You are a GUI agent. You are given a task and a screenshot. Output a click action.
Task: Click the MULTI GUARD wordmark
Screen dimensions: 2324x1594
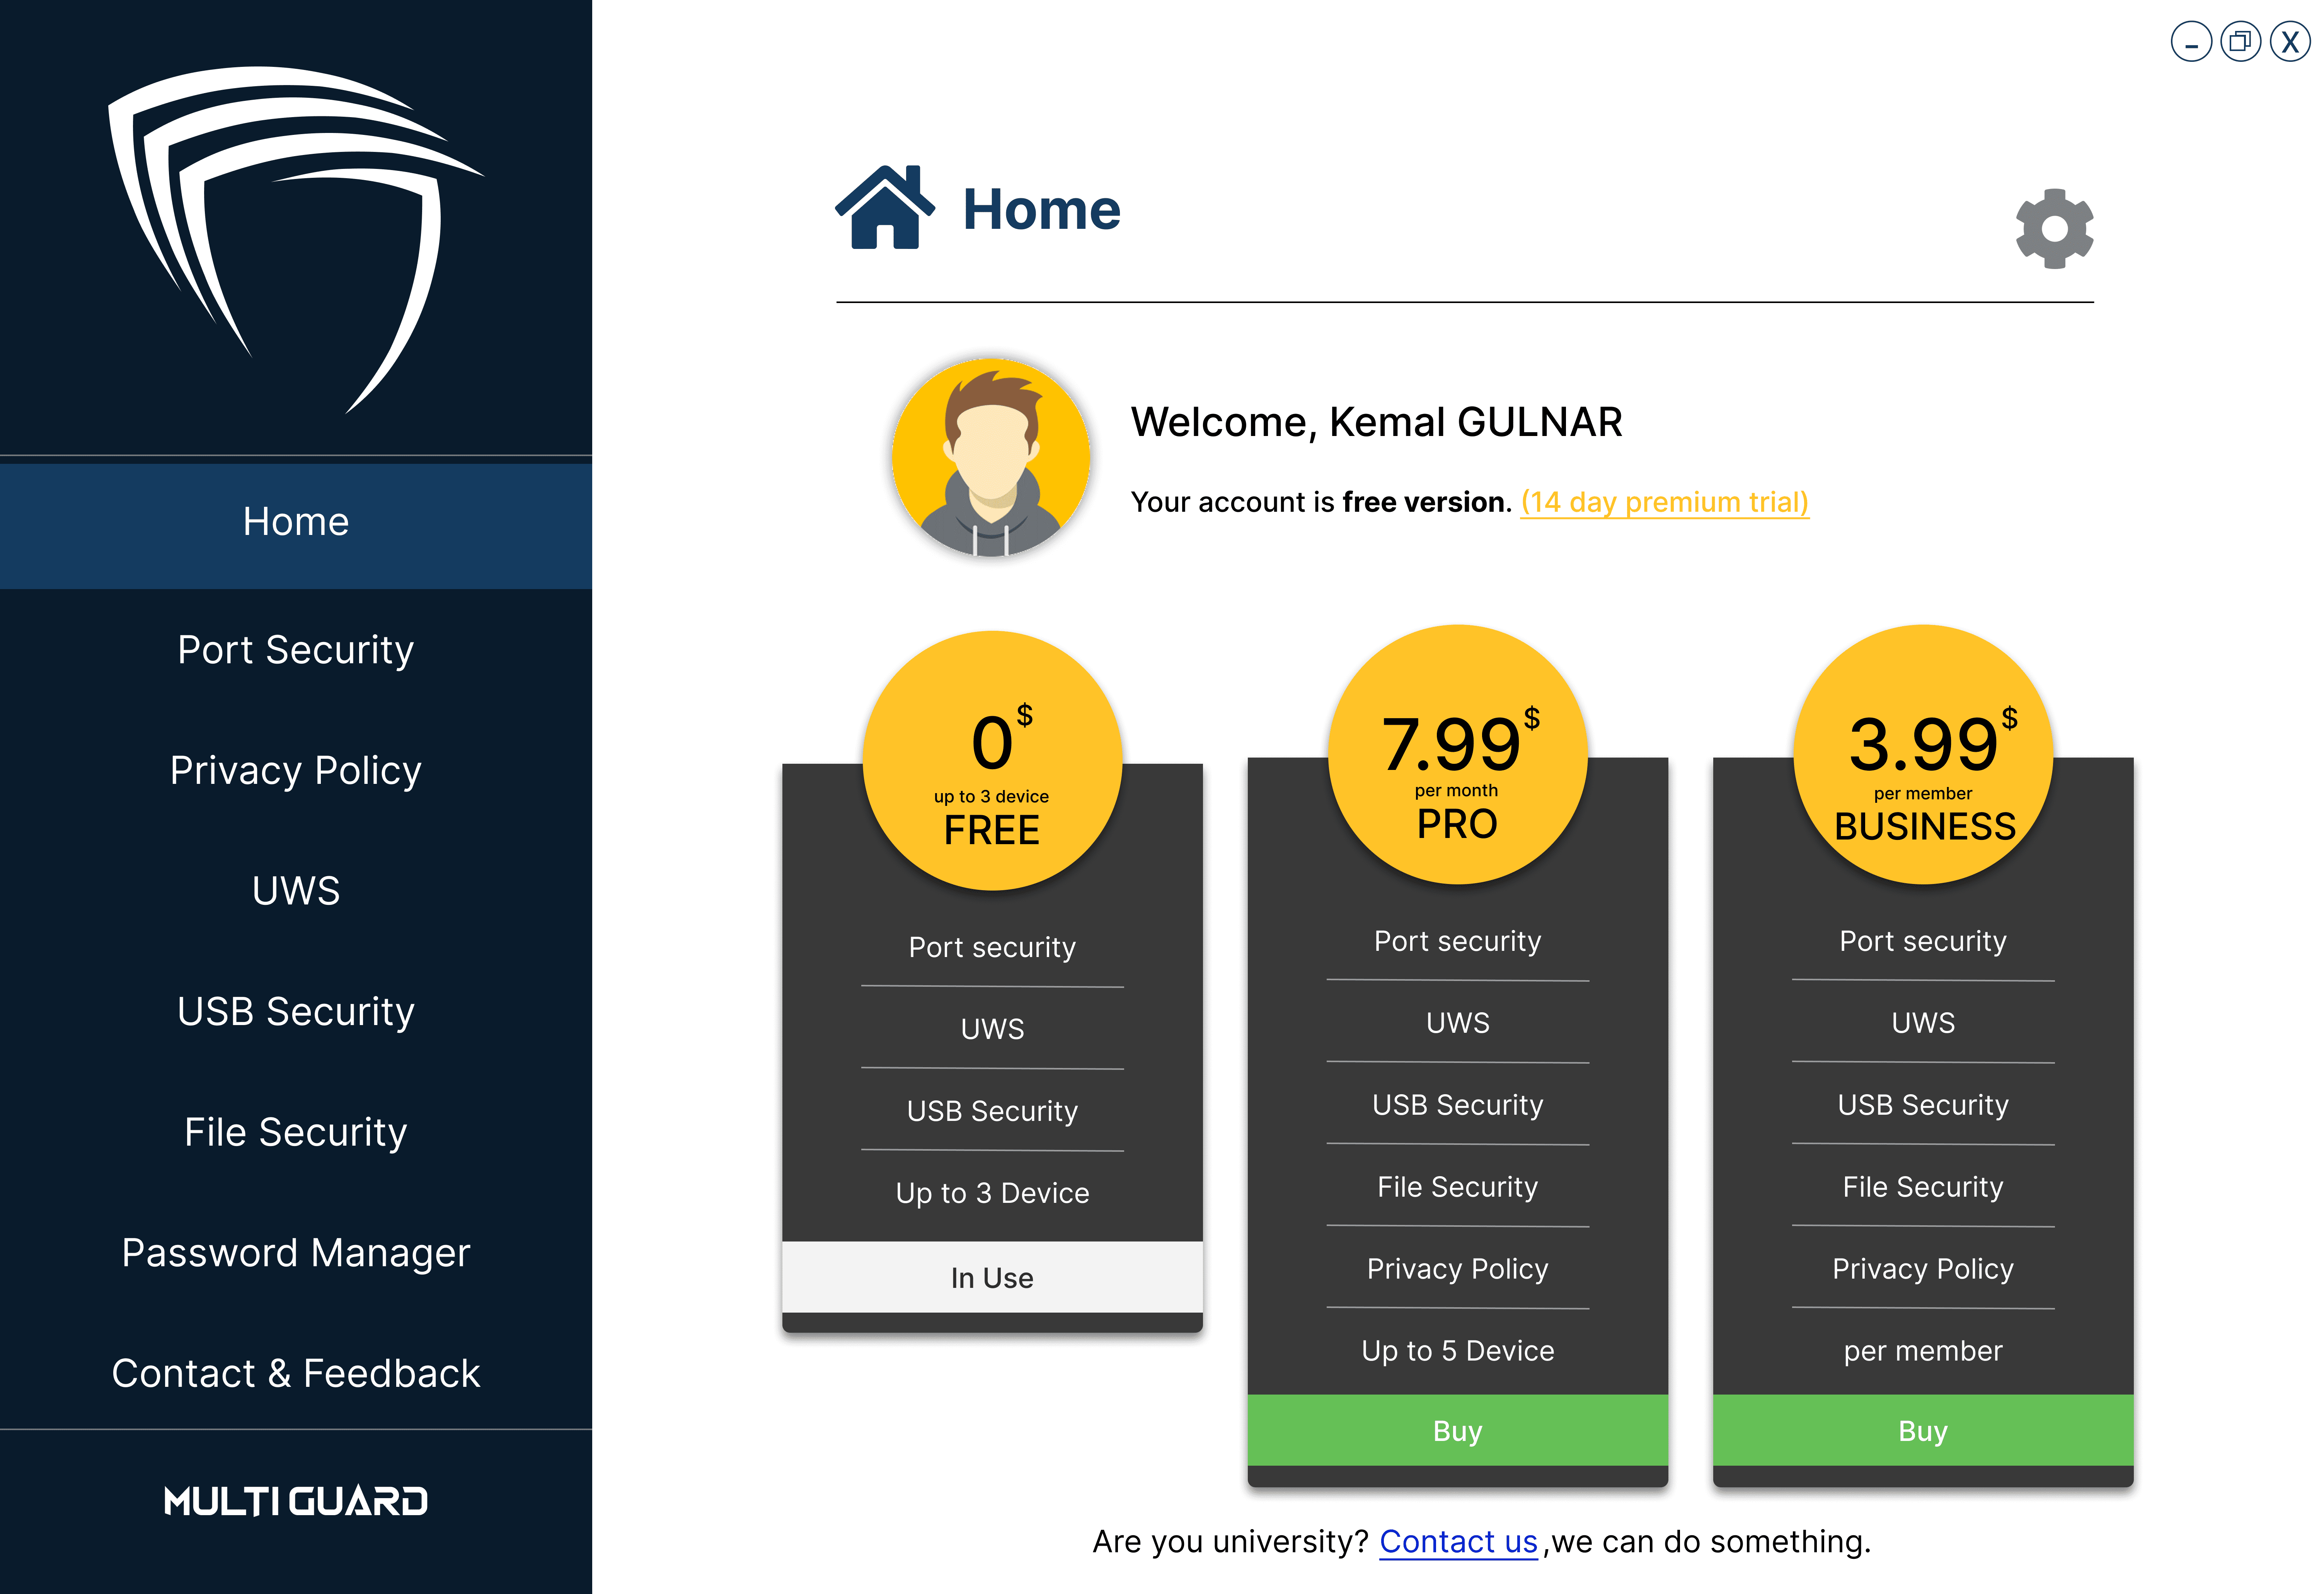tap(296, 1501)
